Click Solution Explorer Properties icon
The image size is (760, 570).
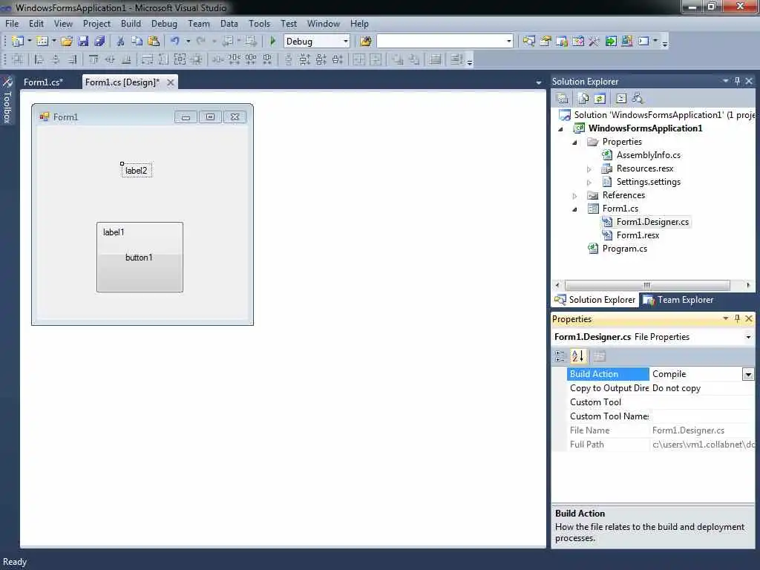(563, 99)
